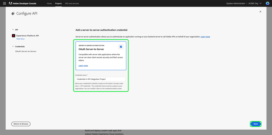272x135 pixels.
Task: Click Return to Browse button
Action: click(x=21, y=124)
